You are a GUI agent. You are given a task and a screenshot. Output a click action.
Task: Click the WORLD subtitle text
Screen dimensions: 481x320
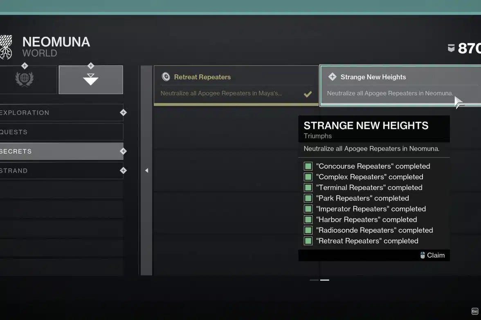(x=40, y=53)
